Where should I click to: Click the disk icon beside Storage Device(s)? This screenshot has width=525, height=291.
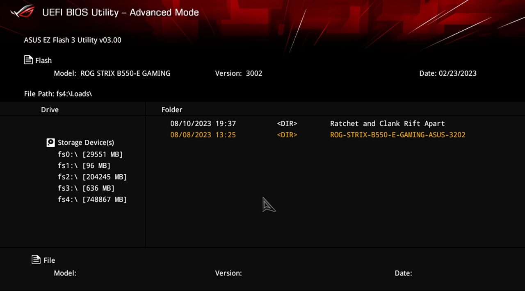tap(50, 143)
